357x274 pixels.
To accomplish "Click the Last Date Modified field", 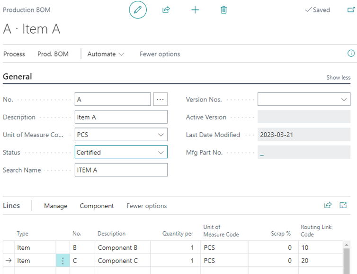I will 304,135.
